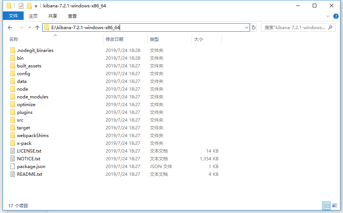The image size is (343, 213).
Task: Click the folder name bin
Action: pos(20,58)
